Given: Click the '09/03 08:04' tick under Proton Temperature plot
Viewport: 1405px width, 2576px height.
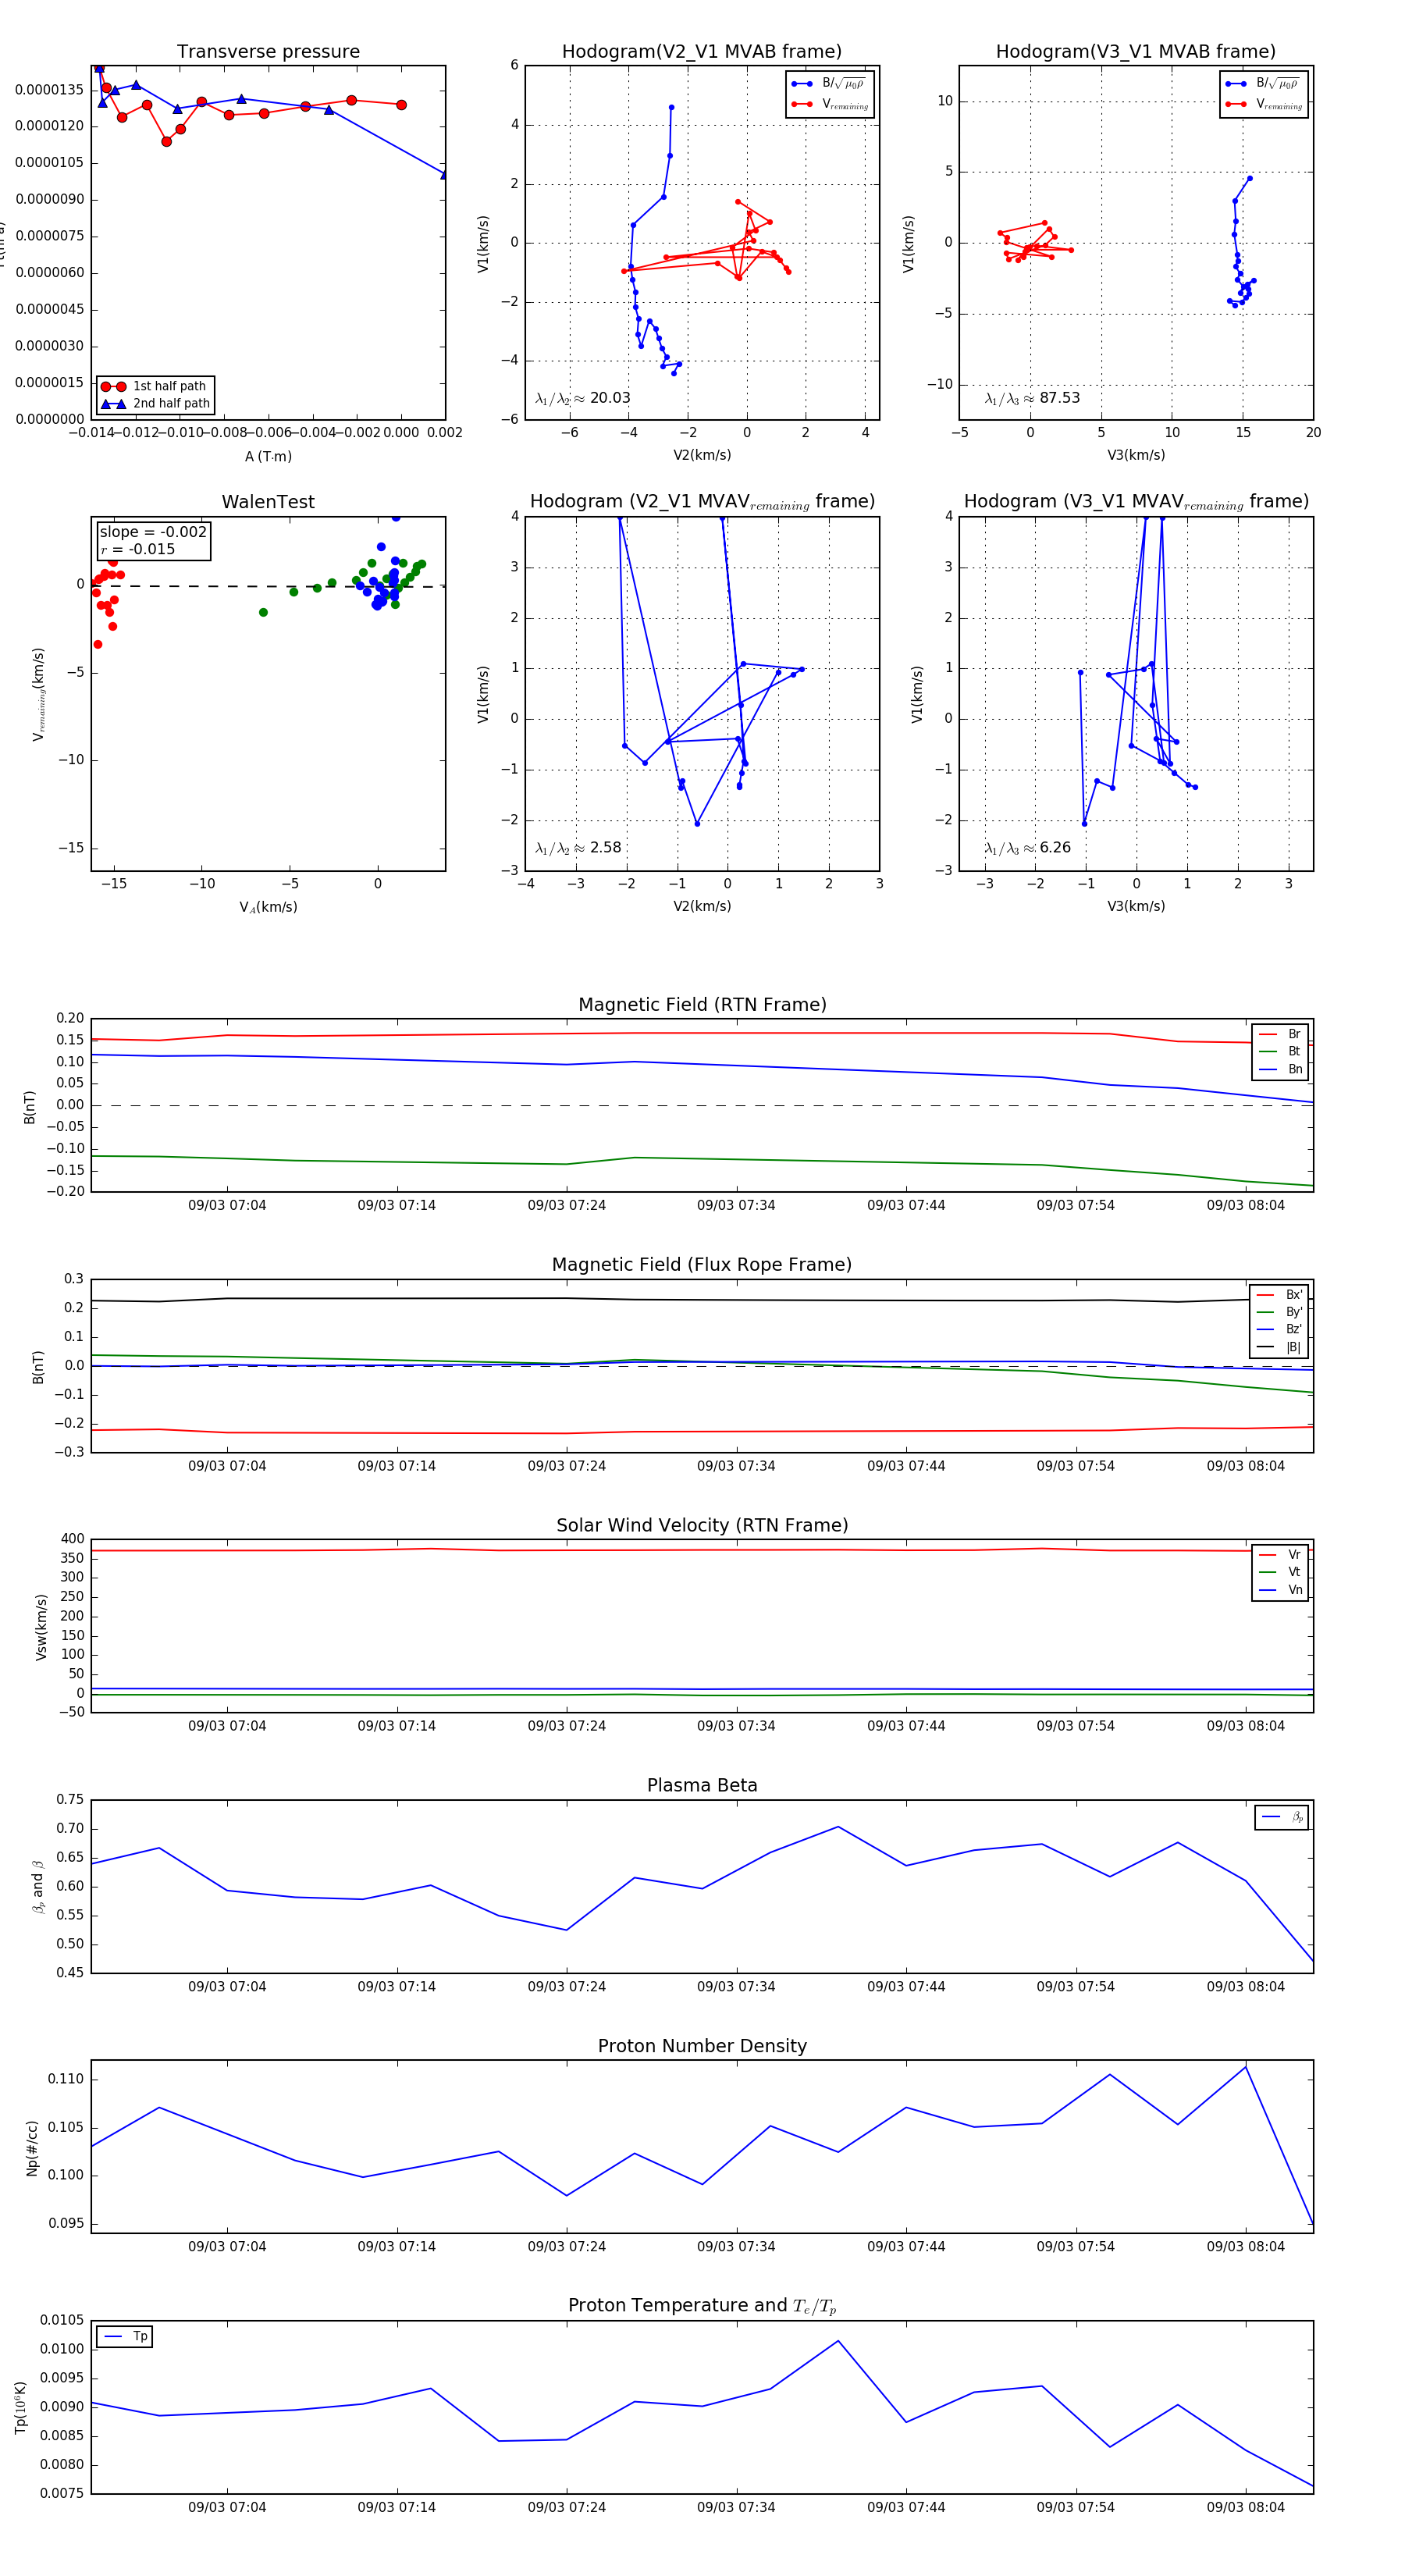Looking at the screenshot, I should point(1245,2507).
